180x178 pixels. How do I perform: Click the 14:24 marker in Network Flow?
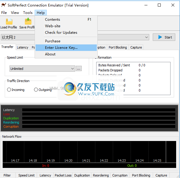click(x=139, y=161)
